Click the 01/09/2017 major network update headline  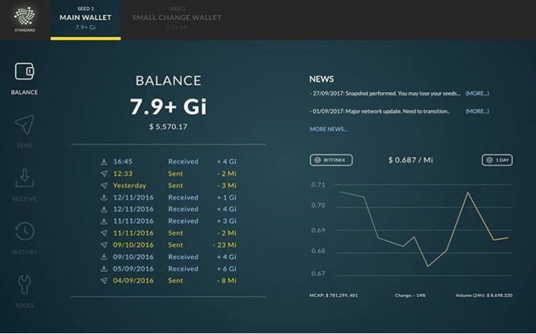click(379, 111)
